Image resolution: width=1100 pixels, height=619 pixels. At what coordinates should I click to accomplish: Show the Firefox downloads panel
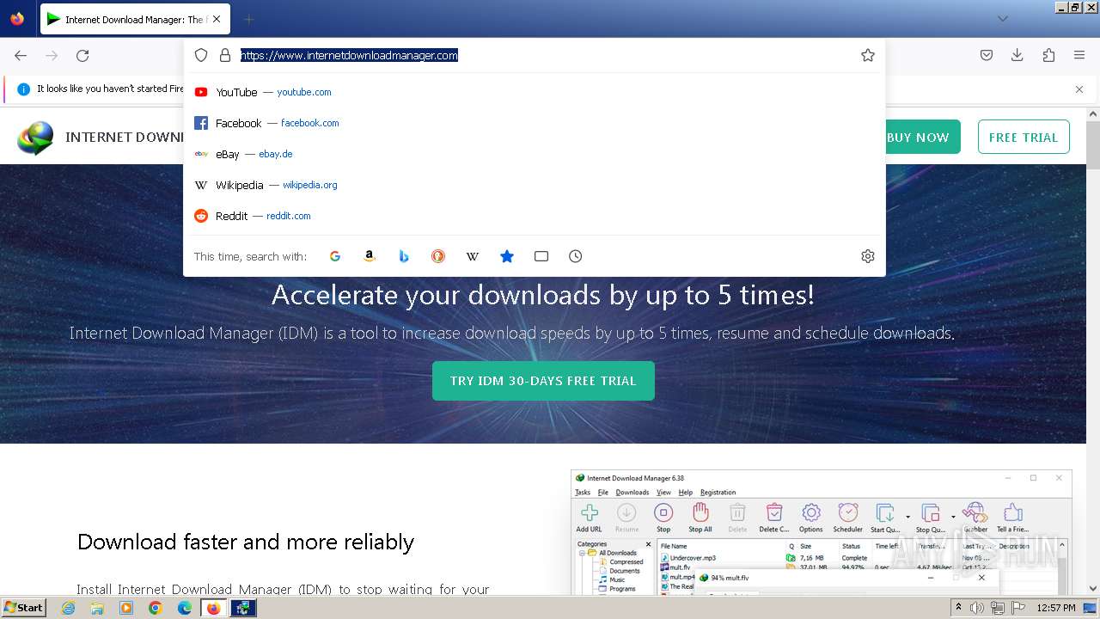(1017, 55)
